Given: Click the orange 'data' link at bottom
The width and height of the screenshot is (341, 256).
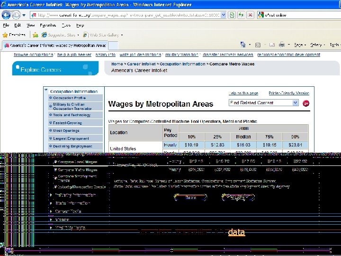Looking at the screenshot, I should click(236, 232).
